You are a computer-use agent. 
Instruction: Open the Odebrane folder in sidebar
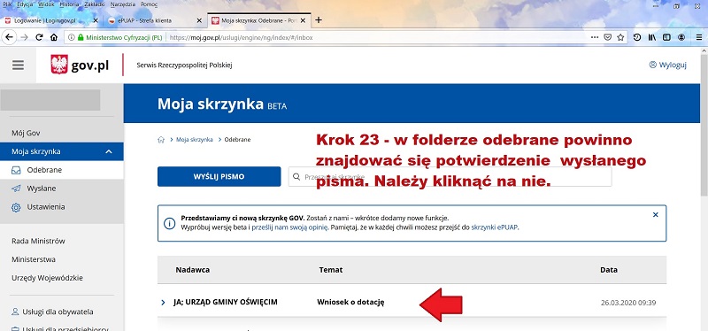[44, 170]
